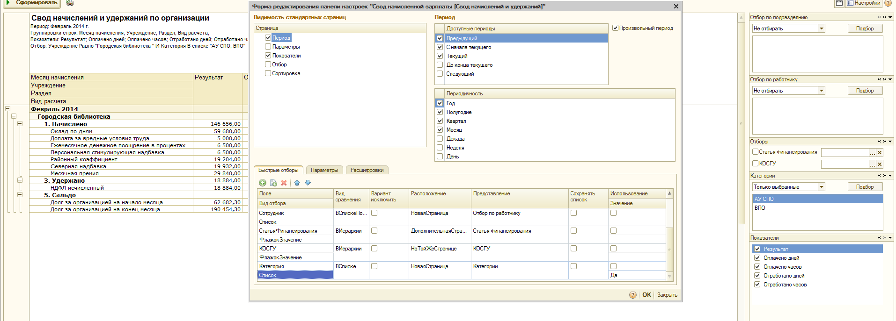This screenshot has width=896, height=321.
Task: Open help via dialog's question mark icon
Action: coord(633,295)
